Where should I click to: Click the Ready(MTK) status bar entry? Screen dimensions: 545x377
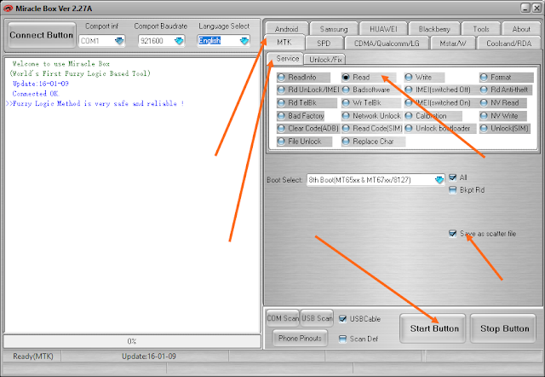[32, 357]
